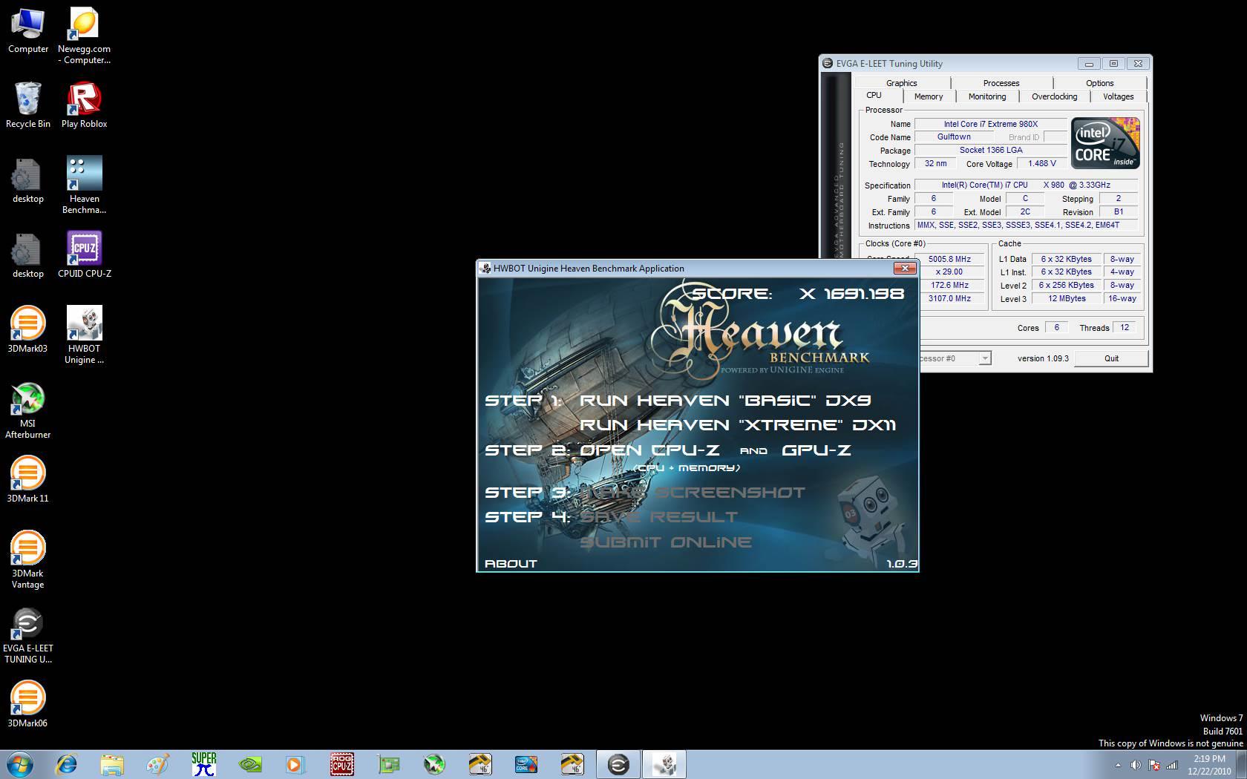Select the Heaven Benchmark desktop shortcut
Viewport: 1247px width, 779px height.
pos(84,185)
